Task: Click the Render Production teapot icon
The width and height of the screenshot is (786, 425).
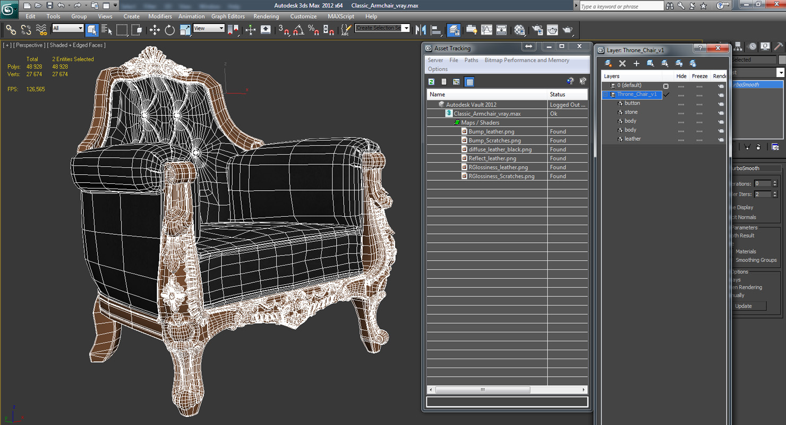Action: 568,30
